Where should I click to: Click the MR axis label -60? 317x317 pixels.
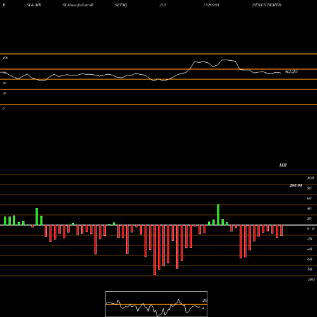coord(309,259)
